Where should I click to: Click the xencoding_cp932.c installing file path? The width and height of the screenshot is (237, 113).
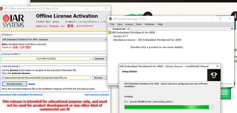tap(149, 102)
